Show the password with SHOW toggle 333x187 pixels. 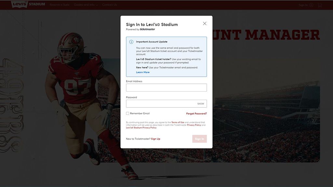pos(201,104)
